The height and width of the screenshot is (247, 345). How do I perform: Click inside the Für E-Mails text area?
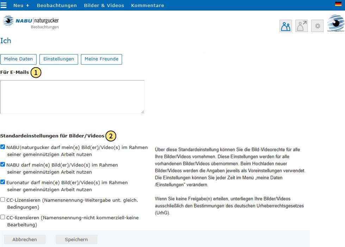73,97
